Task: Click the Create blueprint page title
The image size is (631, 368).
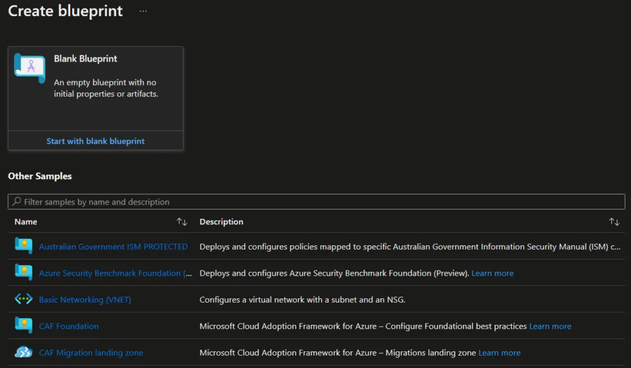Action: point(65,11)
